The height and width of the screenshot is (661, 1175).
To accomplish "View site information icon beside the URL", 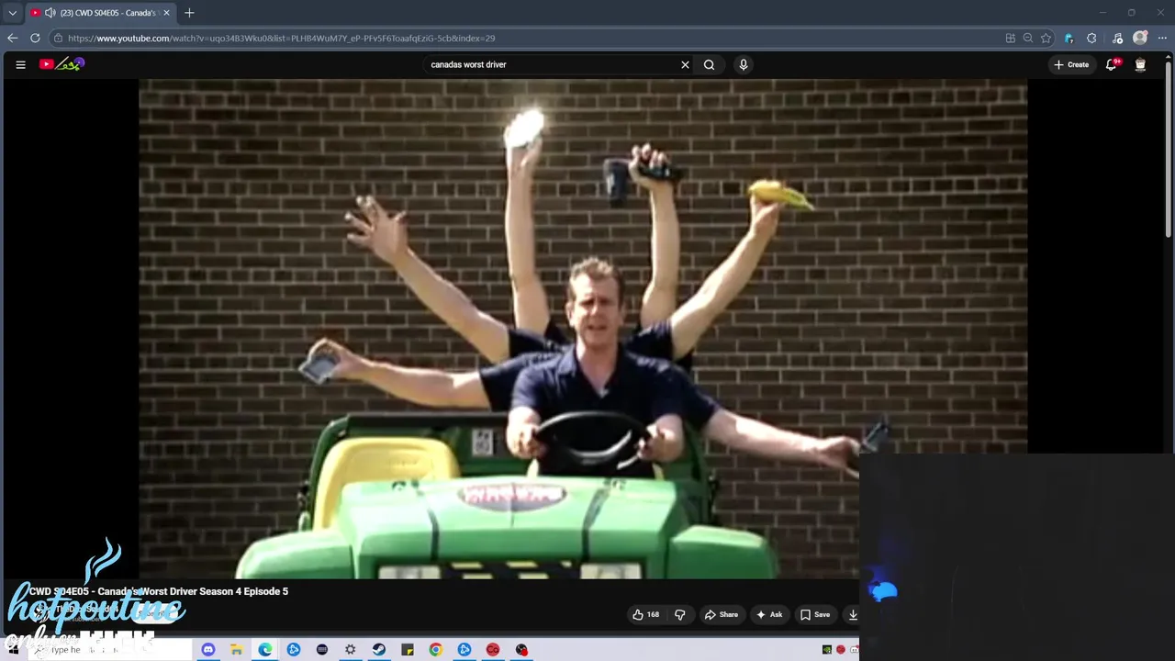I will tap(58, 38).
